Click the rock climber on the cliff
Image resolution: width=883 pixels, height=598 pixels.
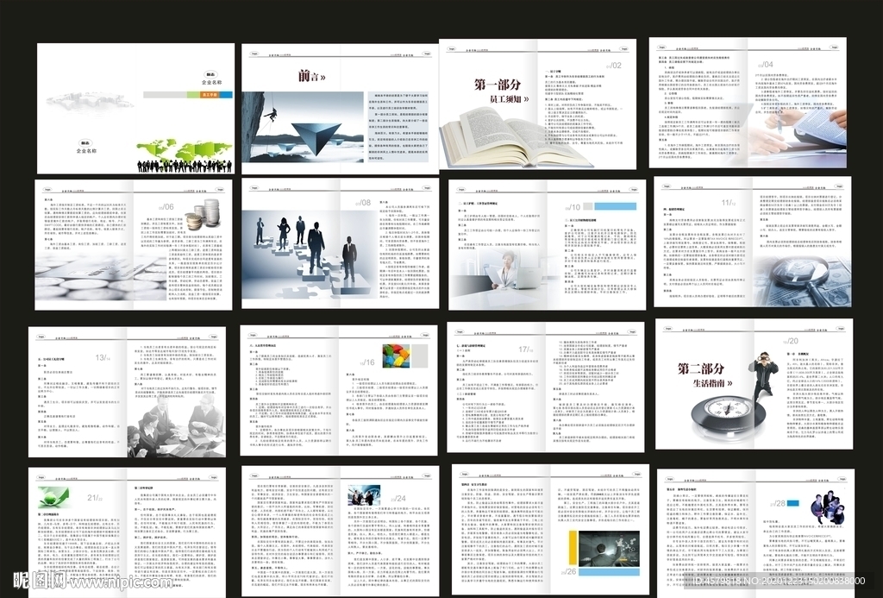272,115
